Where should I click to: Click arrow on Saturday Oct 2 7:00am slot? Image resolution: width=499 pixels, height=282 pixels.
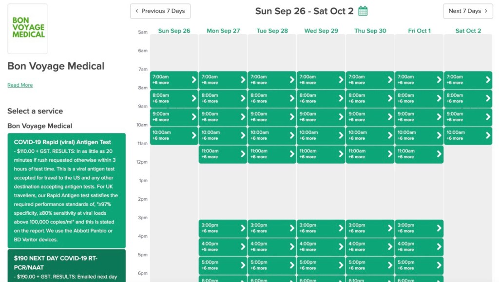488,80
